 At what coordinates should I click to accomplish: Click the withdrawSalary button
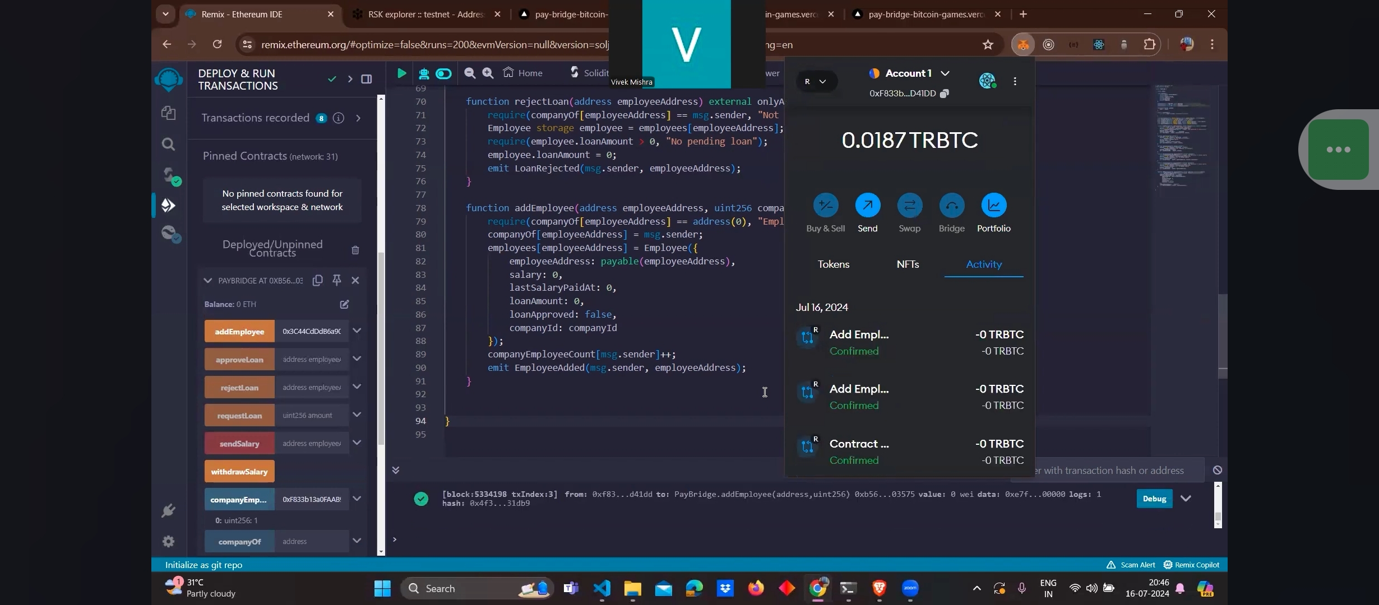point(239,472)
